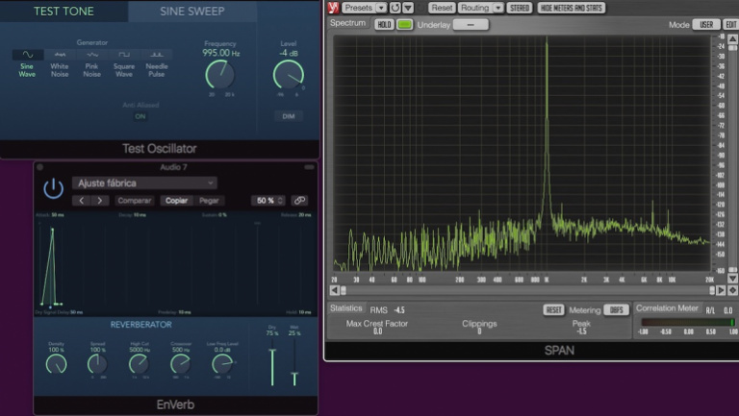The width and height of the screenshot is (739, 416).
Task: Click the vertical scale up arrow
Action: [x=732, y=39]
